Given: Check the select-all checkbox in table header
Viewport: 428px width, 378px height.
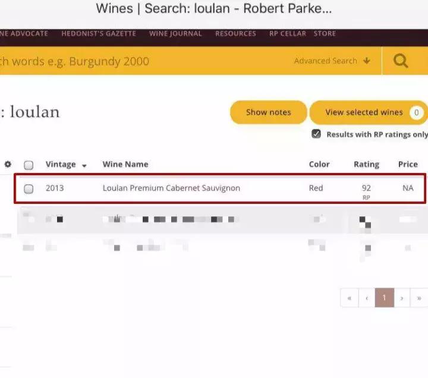Looking at the screenshot, I should (x=29, y=165).
